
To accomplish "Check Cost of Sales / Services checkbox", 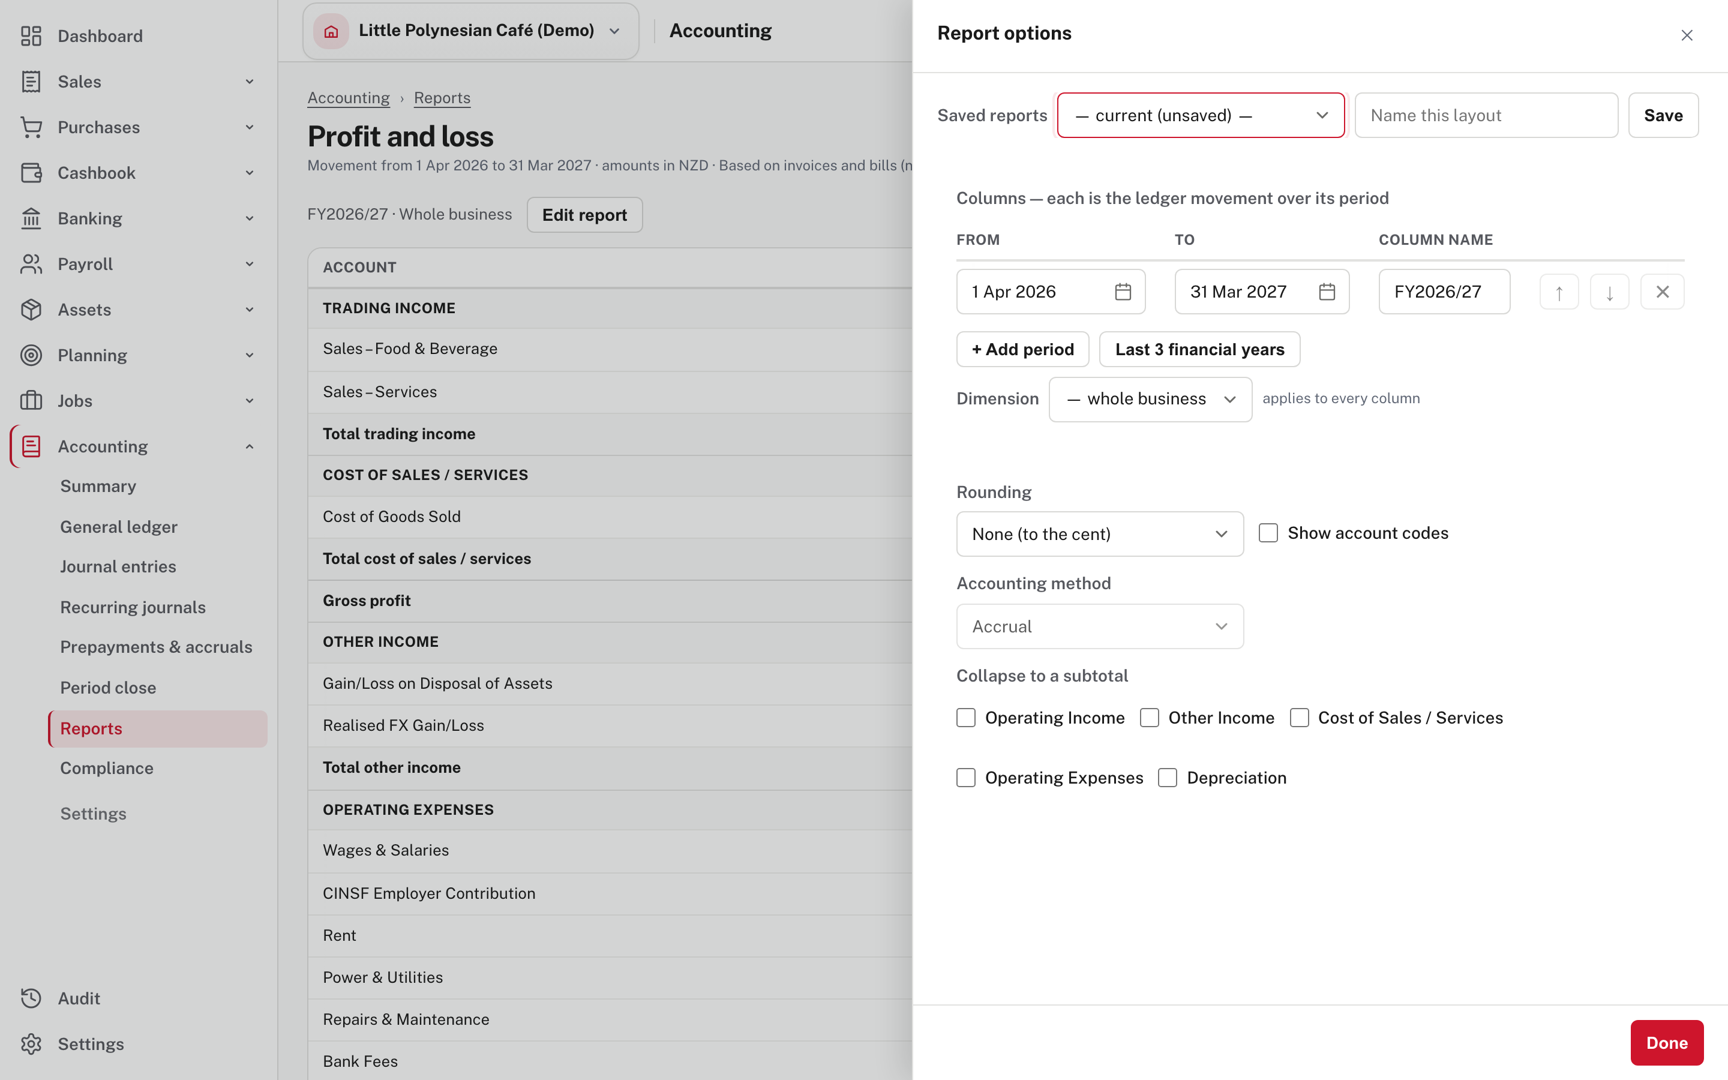I will tap(1300, 718).
